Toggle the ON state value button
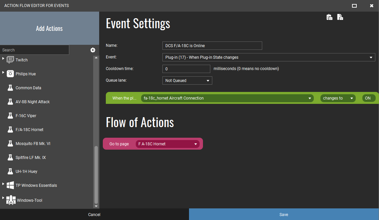Viewport: 379px width, 220px height. (369, 98)
